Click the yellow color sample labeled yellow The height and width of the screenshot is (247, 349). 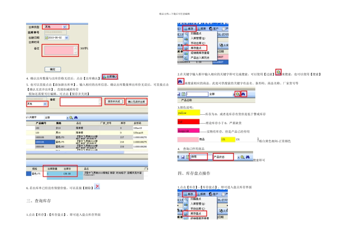[189, 113]
